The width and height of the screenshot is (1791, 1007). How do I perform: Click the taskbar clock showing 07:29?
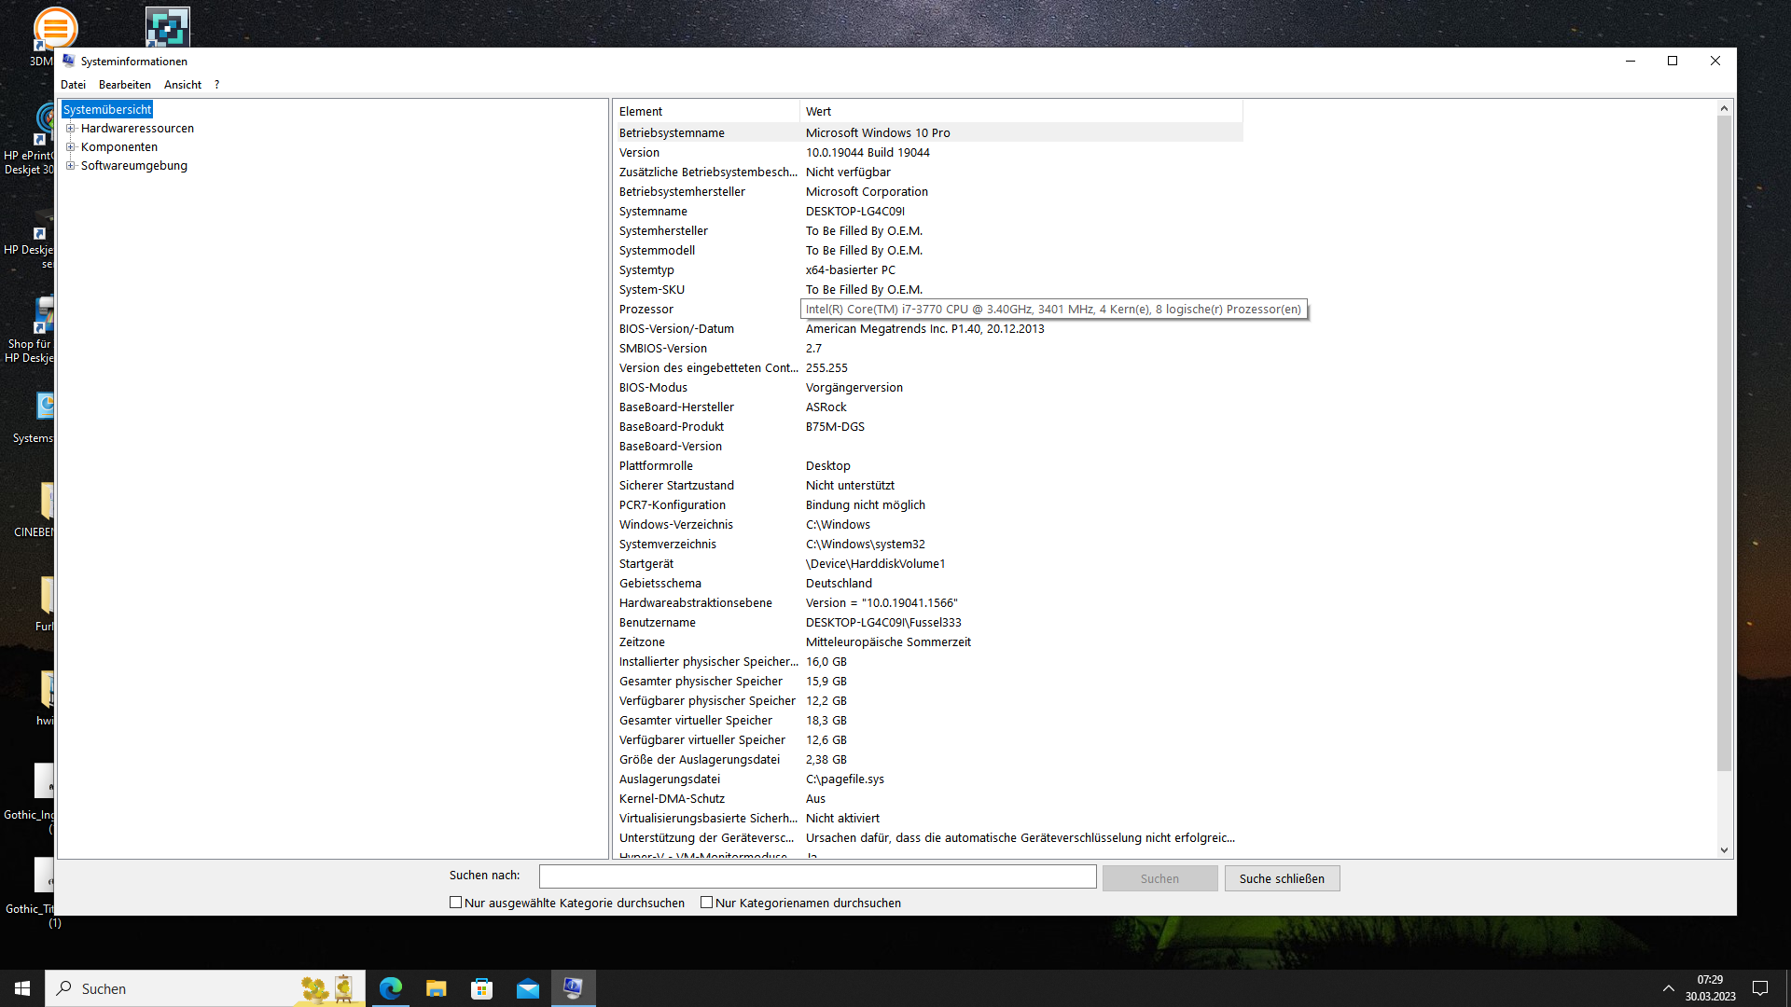(x=1710, y=988)
